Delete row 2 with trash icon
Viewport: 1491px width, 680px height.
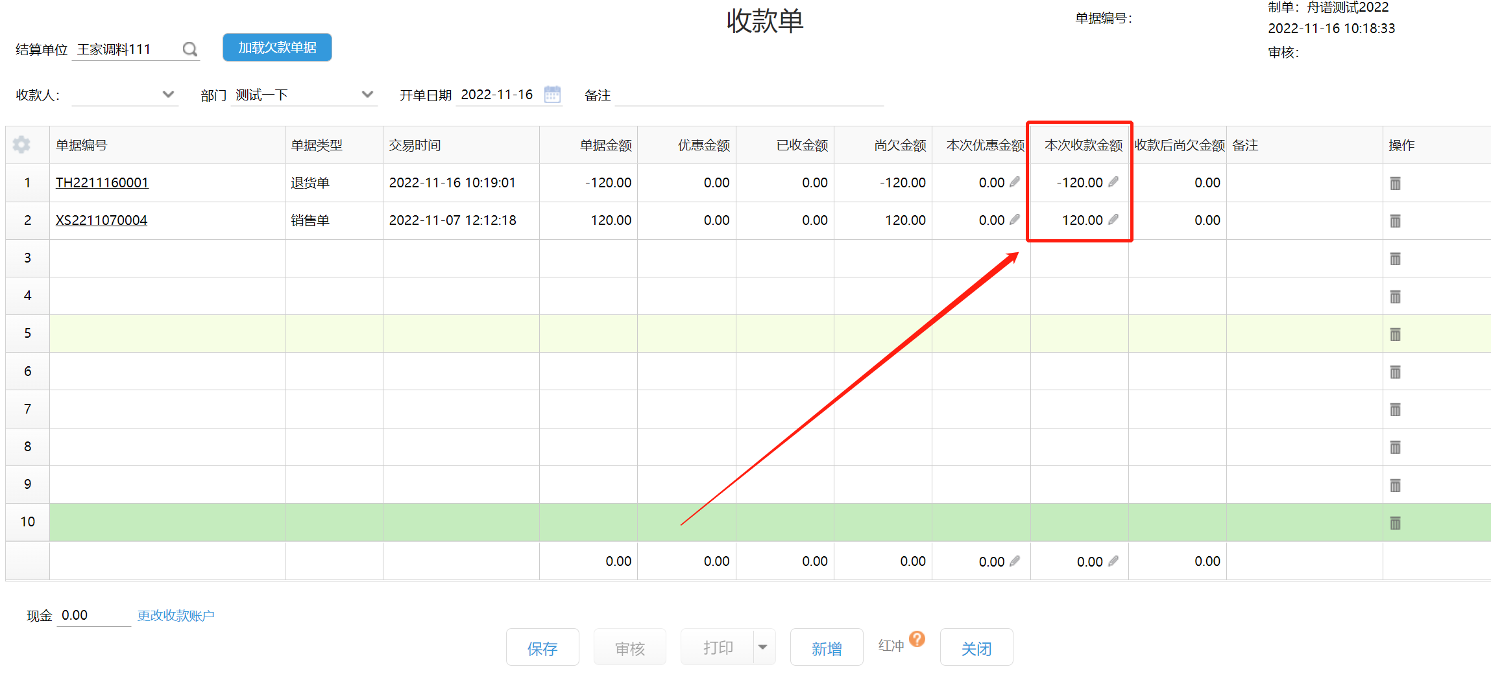pos(1395,221)
